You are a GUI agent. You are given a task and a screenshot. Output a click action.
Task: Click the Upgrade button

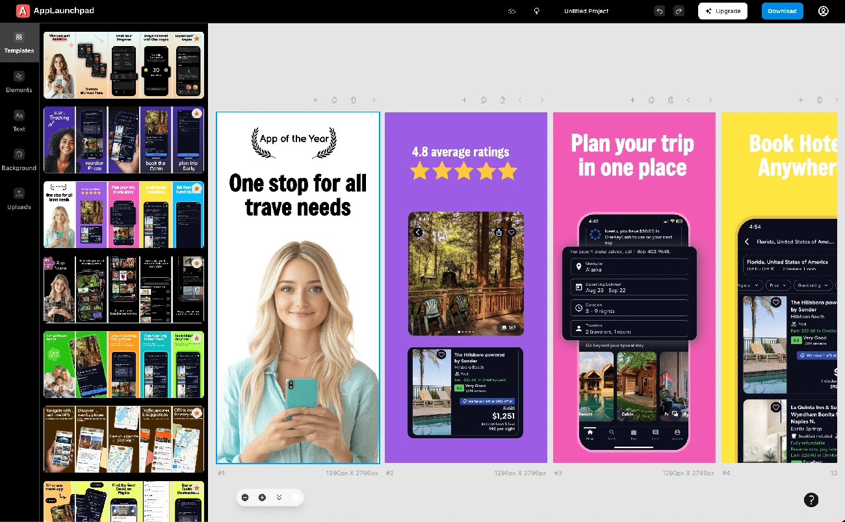point(722,11)
